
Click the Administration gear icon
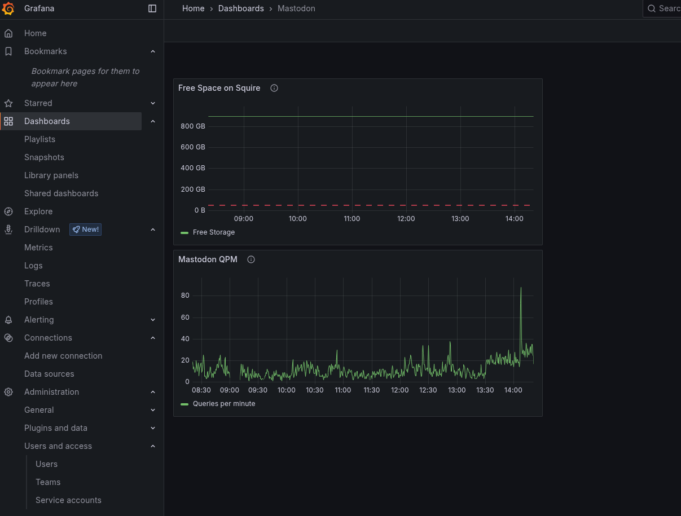pyautogui.click(x=8, y=392)
